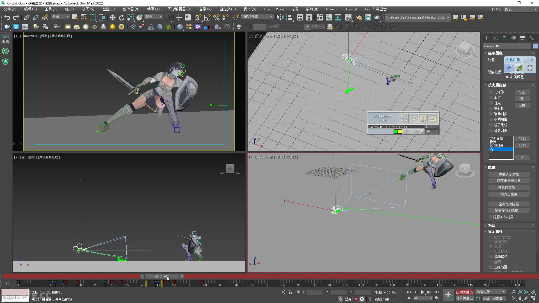Image resolution: width=539 pixels, height=303 pixels.
Task: Toggle the Angle Snap icon
Action: click(207, 17)
